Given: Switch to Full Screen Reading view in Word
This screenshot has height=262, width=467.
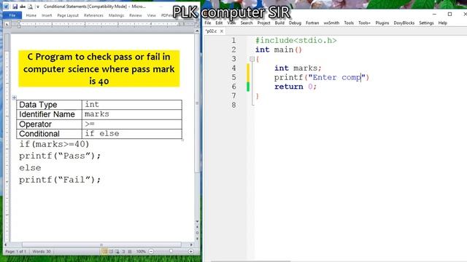Looking at the screenshot, I should 111,252.
